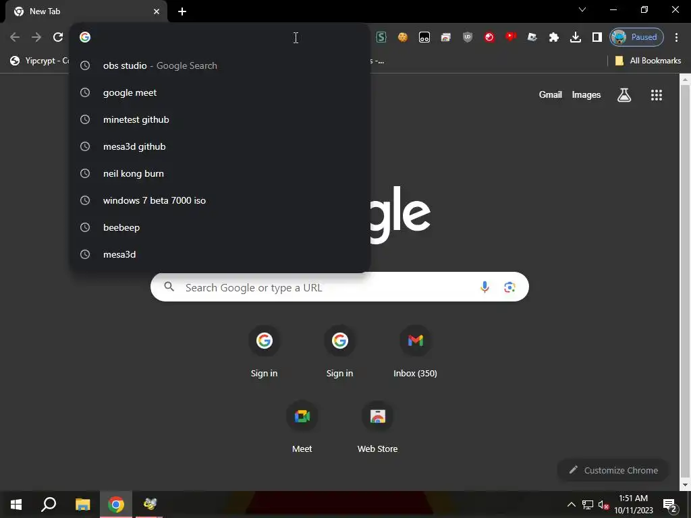Image resolution: width=691 pixels, height=518 pixels.
Task: Open the Paused profile button
Action: 636,38
